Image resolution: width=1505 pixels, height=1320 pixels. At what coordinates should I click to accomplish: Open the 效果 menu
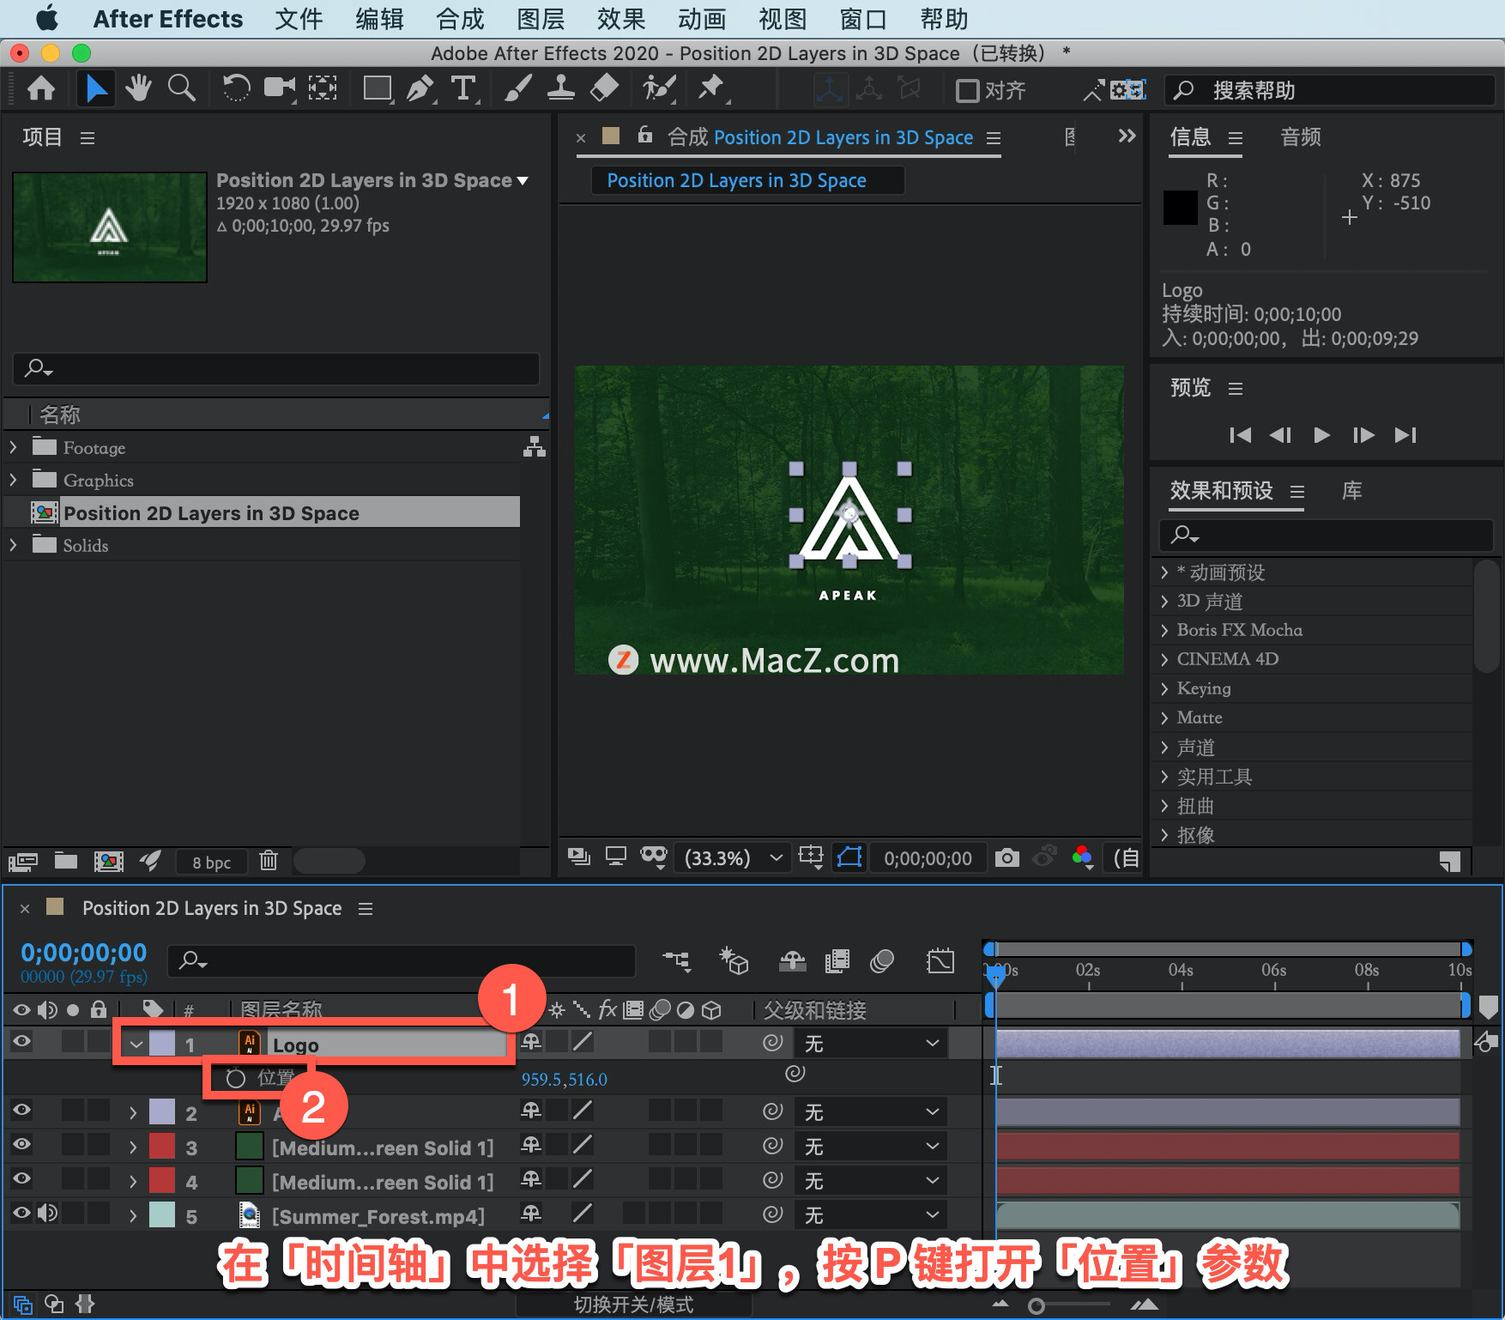pyautogui.click(x=621, y=19)
